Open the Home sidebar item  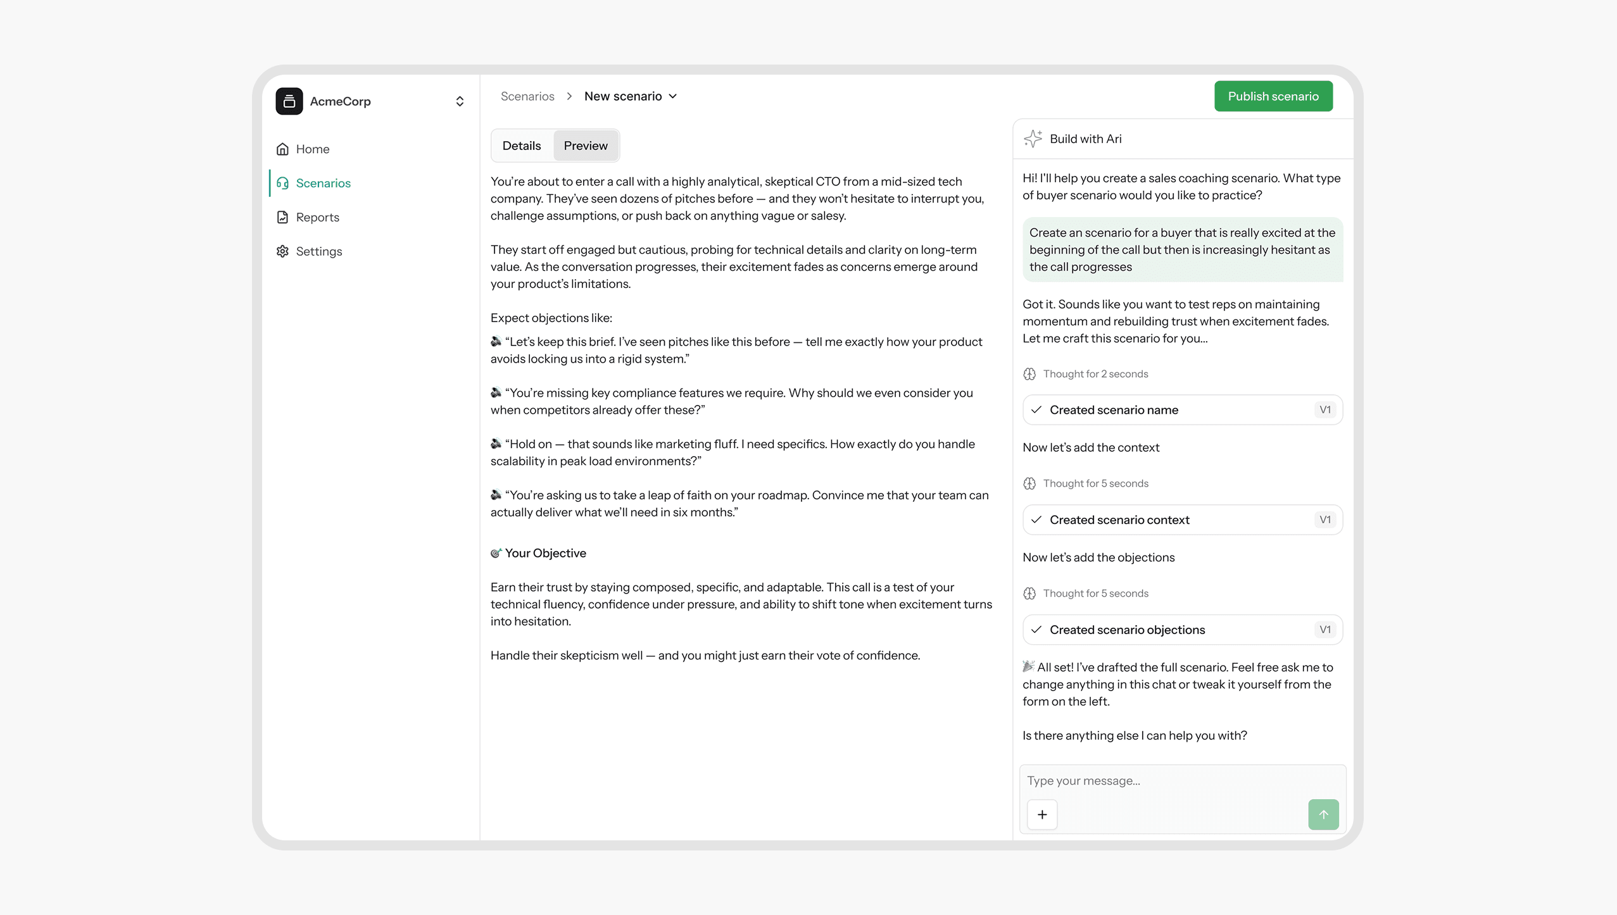click(x=312, y=149)
